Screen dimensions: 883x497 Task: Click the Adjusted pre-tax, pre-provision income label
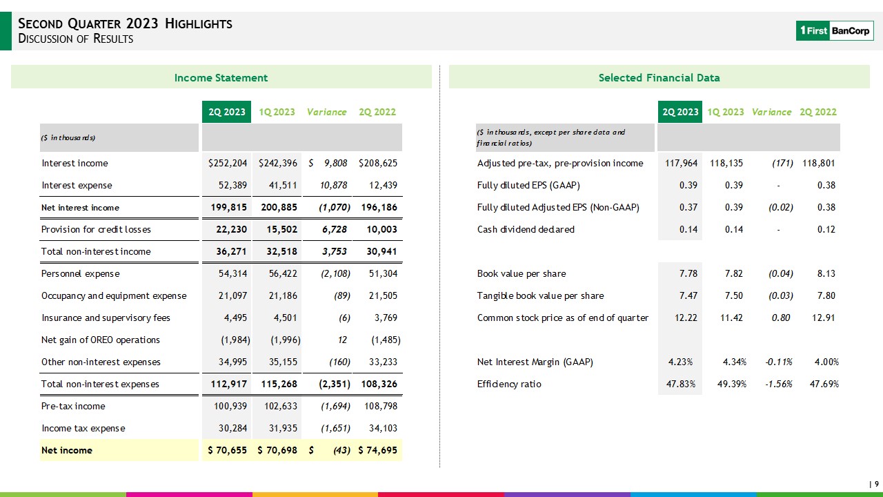[559, 164]
